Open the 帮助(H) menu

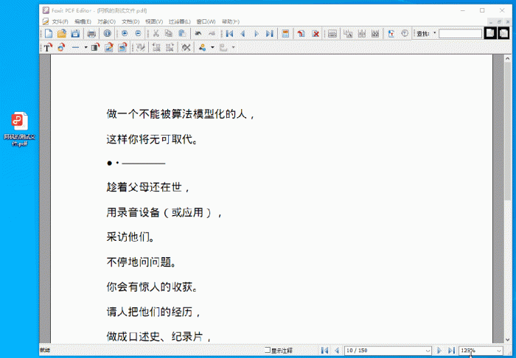[x=231, y=21]
